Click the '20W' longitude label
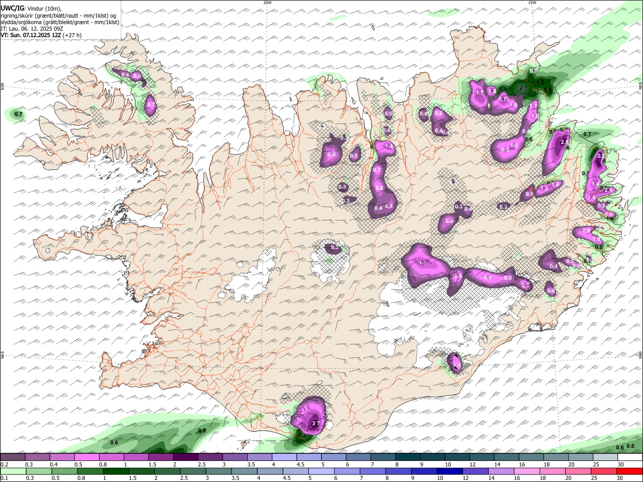This screenshot has height=482, width=643. (267, 3)
